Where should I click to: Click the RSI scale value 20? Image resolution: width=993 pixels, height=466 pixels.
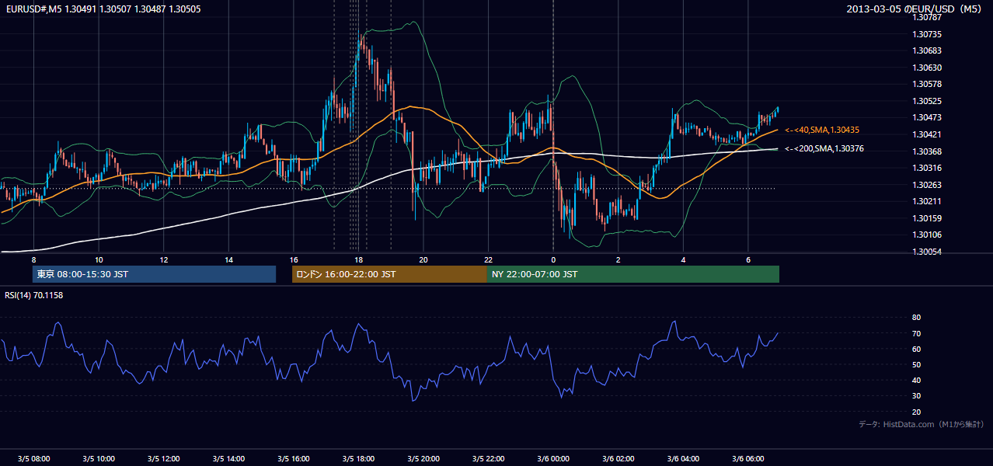(x=916, y=412)
